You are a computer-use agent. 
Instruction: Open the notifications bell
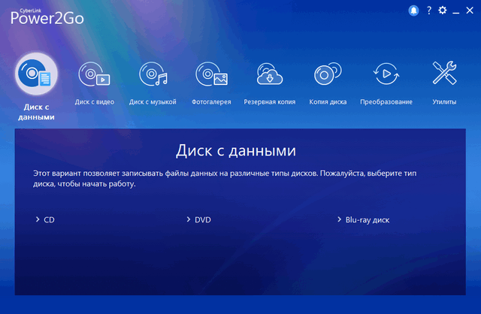413,11
